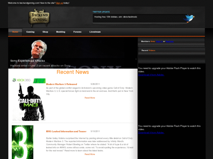Click the TWITTER UPDATE heading
213x159 pixels.
pos(101,12)
